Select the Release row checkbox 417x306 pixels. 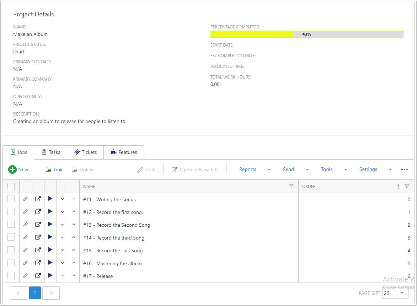(x=11, y=276)
